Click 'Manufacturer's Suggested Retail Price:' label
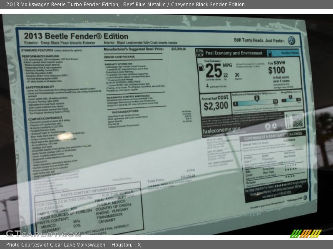This screenshot has height=249, width=333. [x=134, y=49]
